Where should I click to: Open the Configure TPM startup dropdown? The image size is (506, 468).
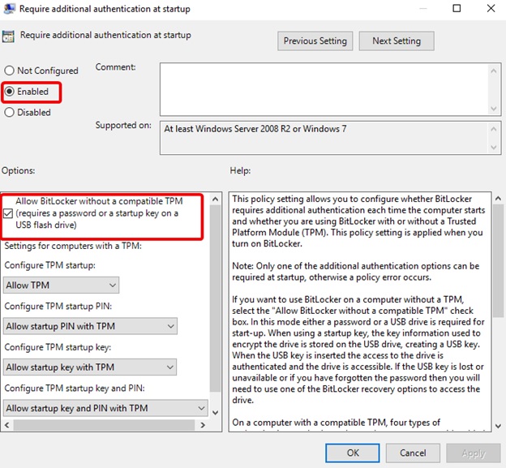[61, 285]
